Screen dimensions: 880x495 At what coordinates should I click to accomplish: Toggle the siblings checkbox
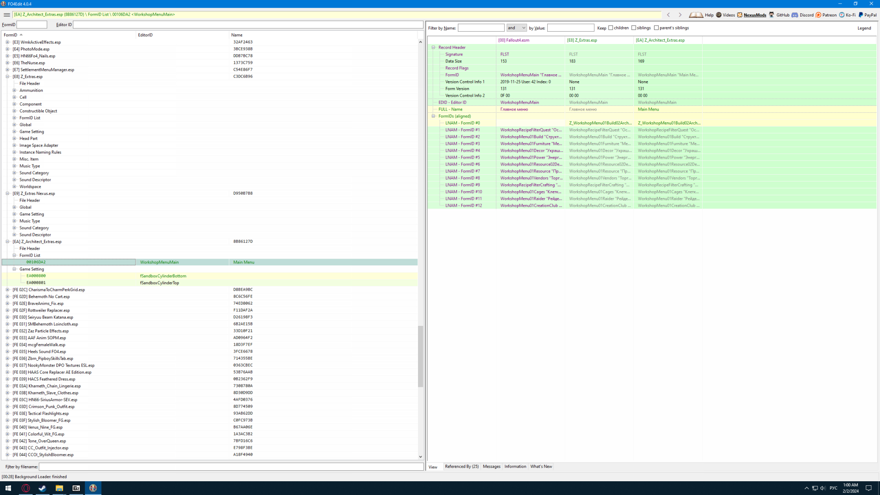(633, 28)
